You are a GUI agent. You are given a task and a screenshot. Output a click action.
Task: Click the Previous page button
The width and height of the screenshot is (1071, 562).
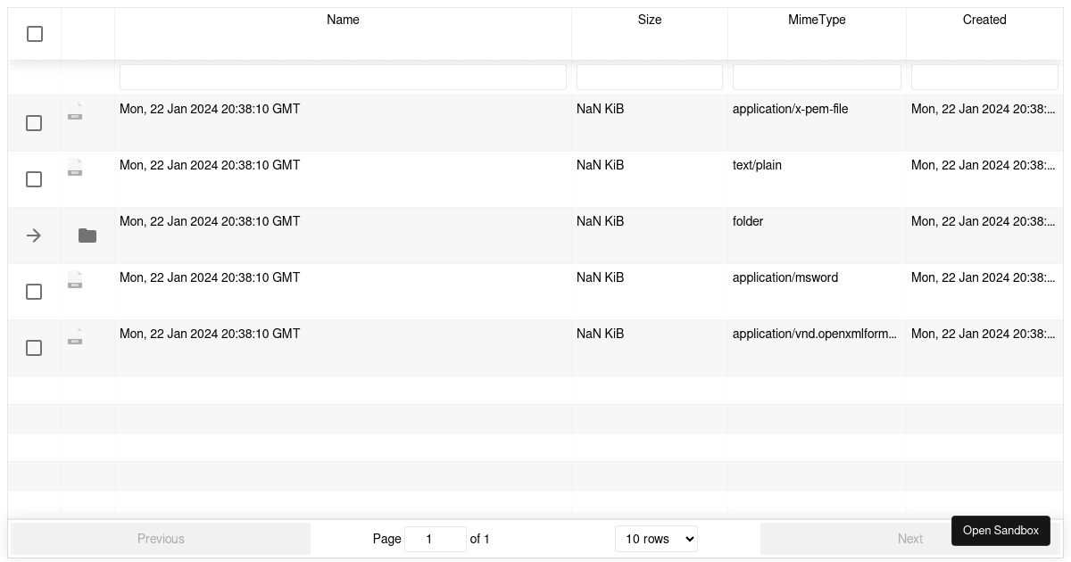161,539
